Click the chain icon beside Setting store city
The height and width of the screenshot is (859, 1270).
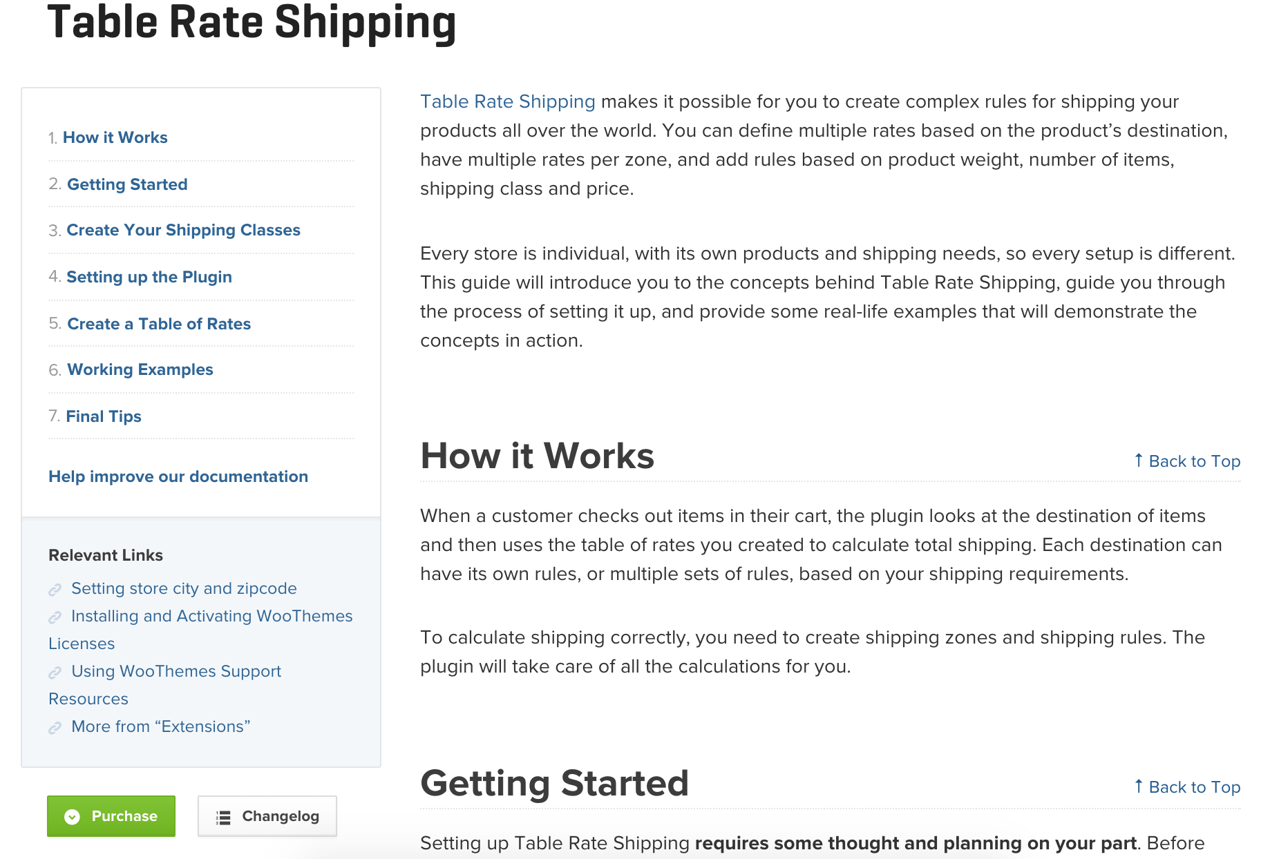[55, 590]
